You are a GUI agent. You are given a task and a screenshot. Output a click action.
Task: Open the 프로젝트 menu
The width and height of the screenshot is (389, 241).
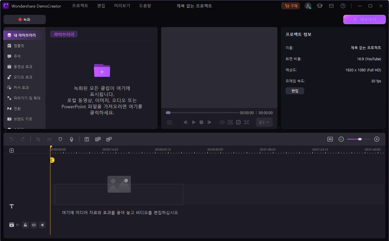coord(80,6)
